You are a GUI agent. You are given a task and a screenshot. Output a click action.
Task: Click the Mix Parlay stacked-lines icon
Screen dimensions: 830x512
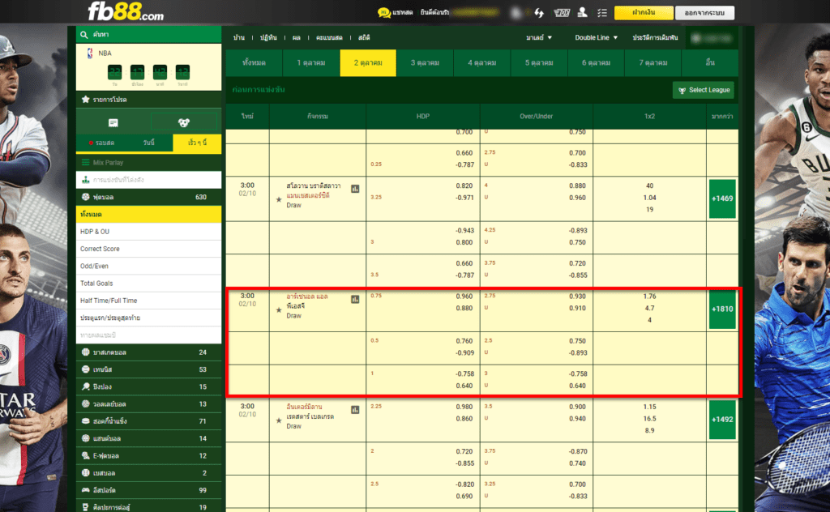pos(85,162)
